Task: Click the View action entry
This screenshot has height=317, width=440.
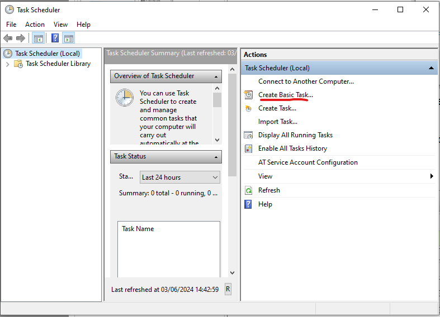Action: point(265,176)
